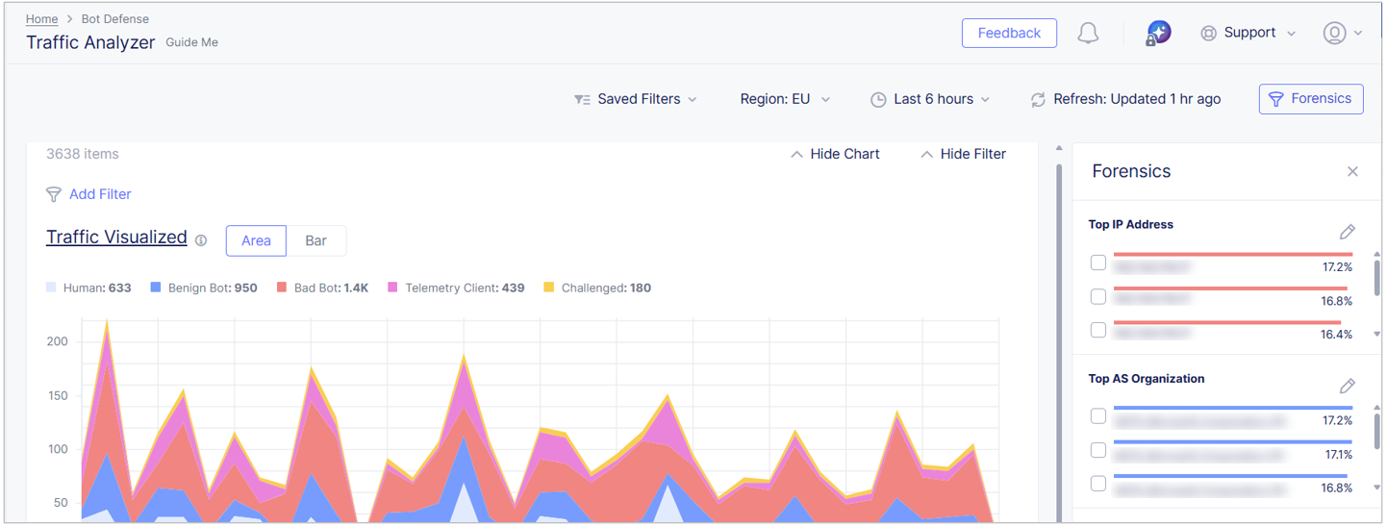
Task: Switch chart to Bar view
Action: (315, 240)
